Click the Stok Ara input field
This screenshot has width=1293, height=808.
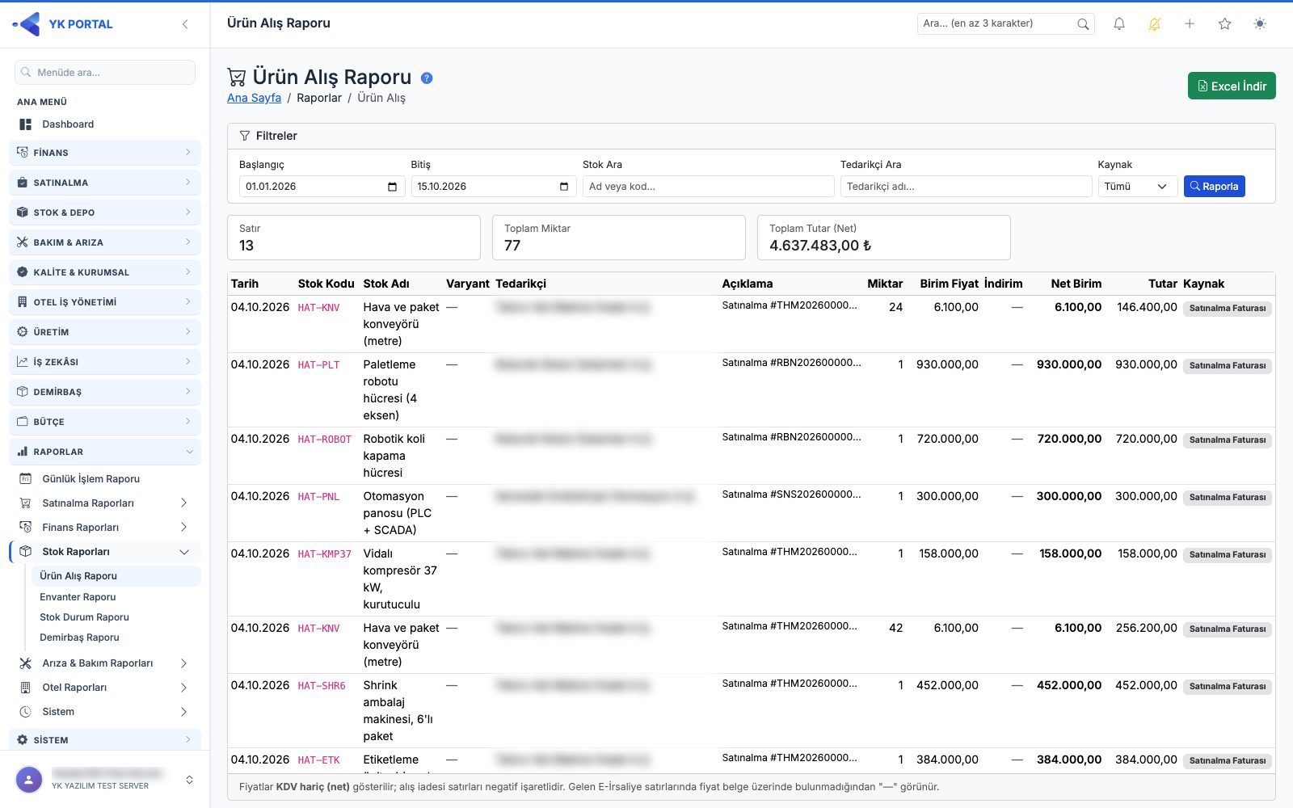pos(708,187)
